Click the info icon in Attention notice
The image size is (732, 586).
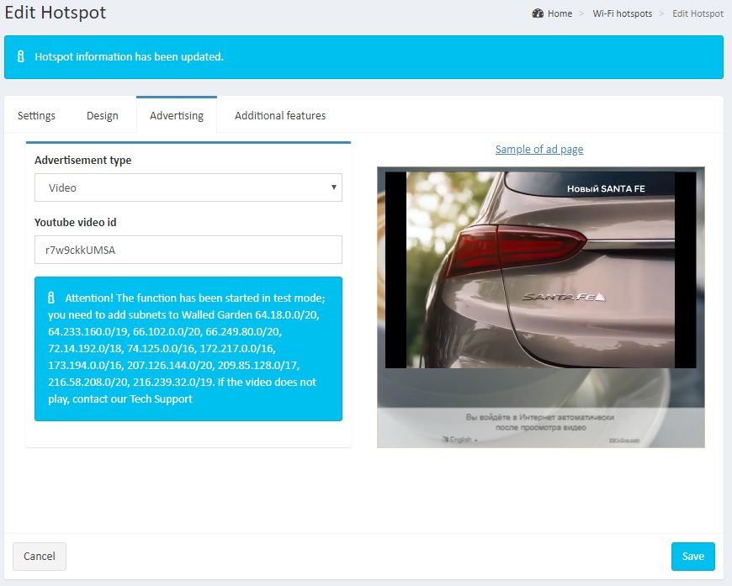[51, 298]
